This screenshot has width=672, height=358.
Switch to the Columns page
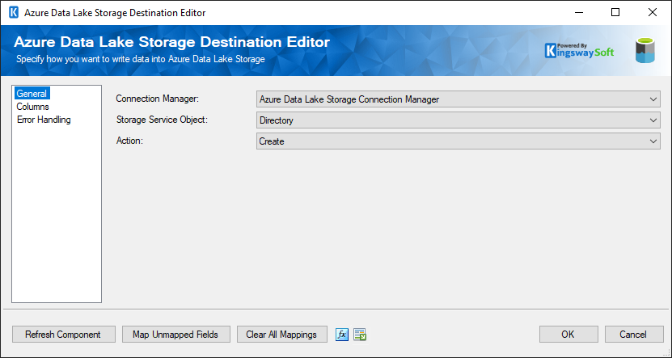click(x=32, y=107)
